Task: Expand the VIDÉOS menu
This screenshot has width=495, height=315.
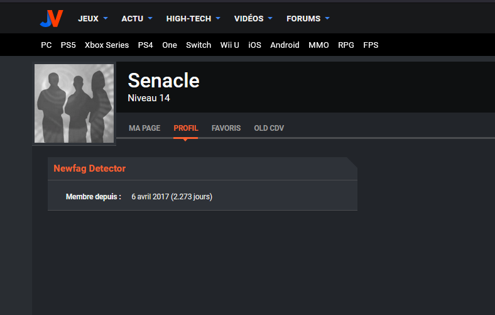Action: (253, 19)
